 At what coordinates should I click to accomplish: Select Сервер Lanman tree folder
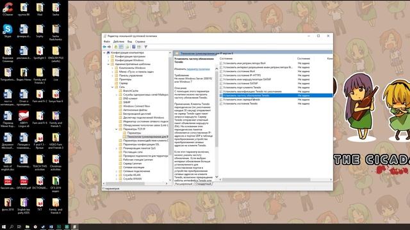[x=133, y=164]
